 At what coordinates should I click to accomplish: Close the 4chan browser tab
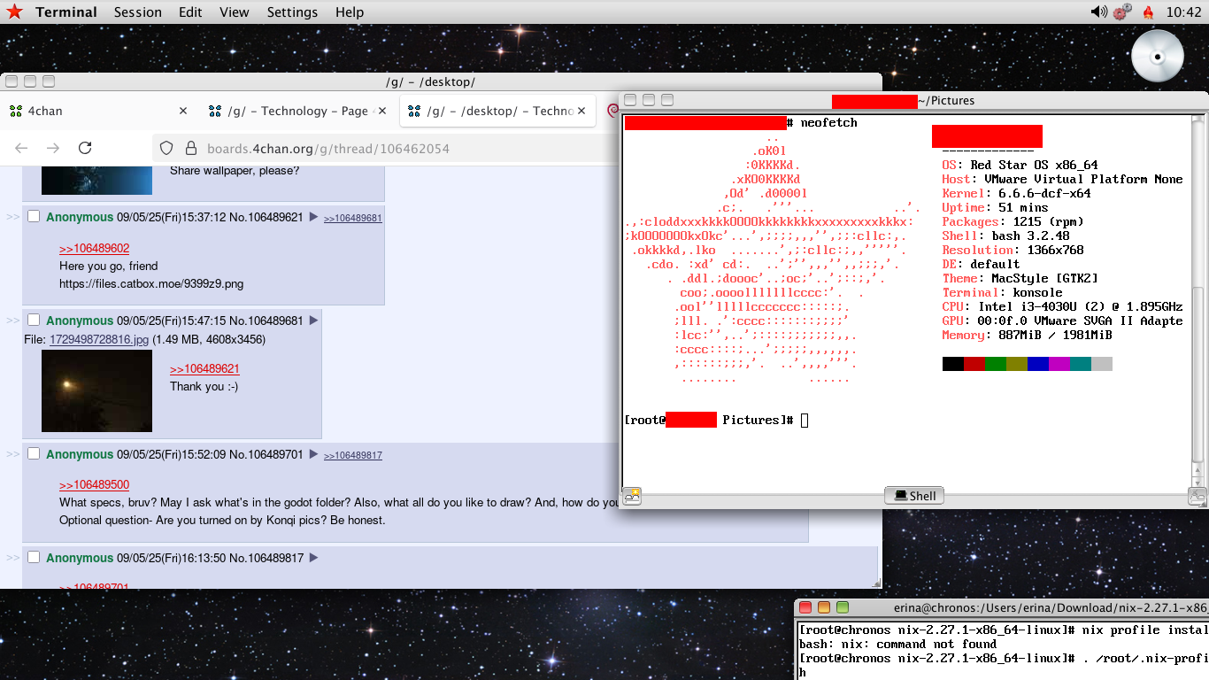(x=183, y=111)
